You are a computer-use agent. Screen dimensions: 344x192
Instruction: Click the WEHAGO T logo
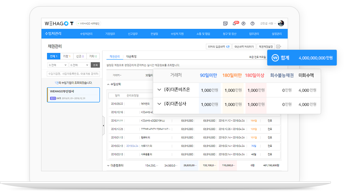click(x=59, y=24)
